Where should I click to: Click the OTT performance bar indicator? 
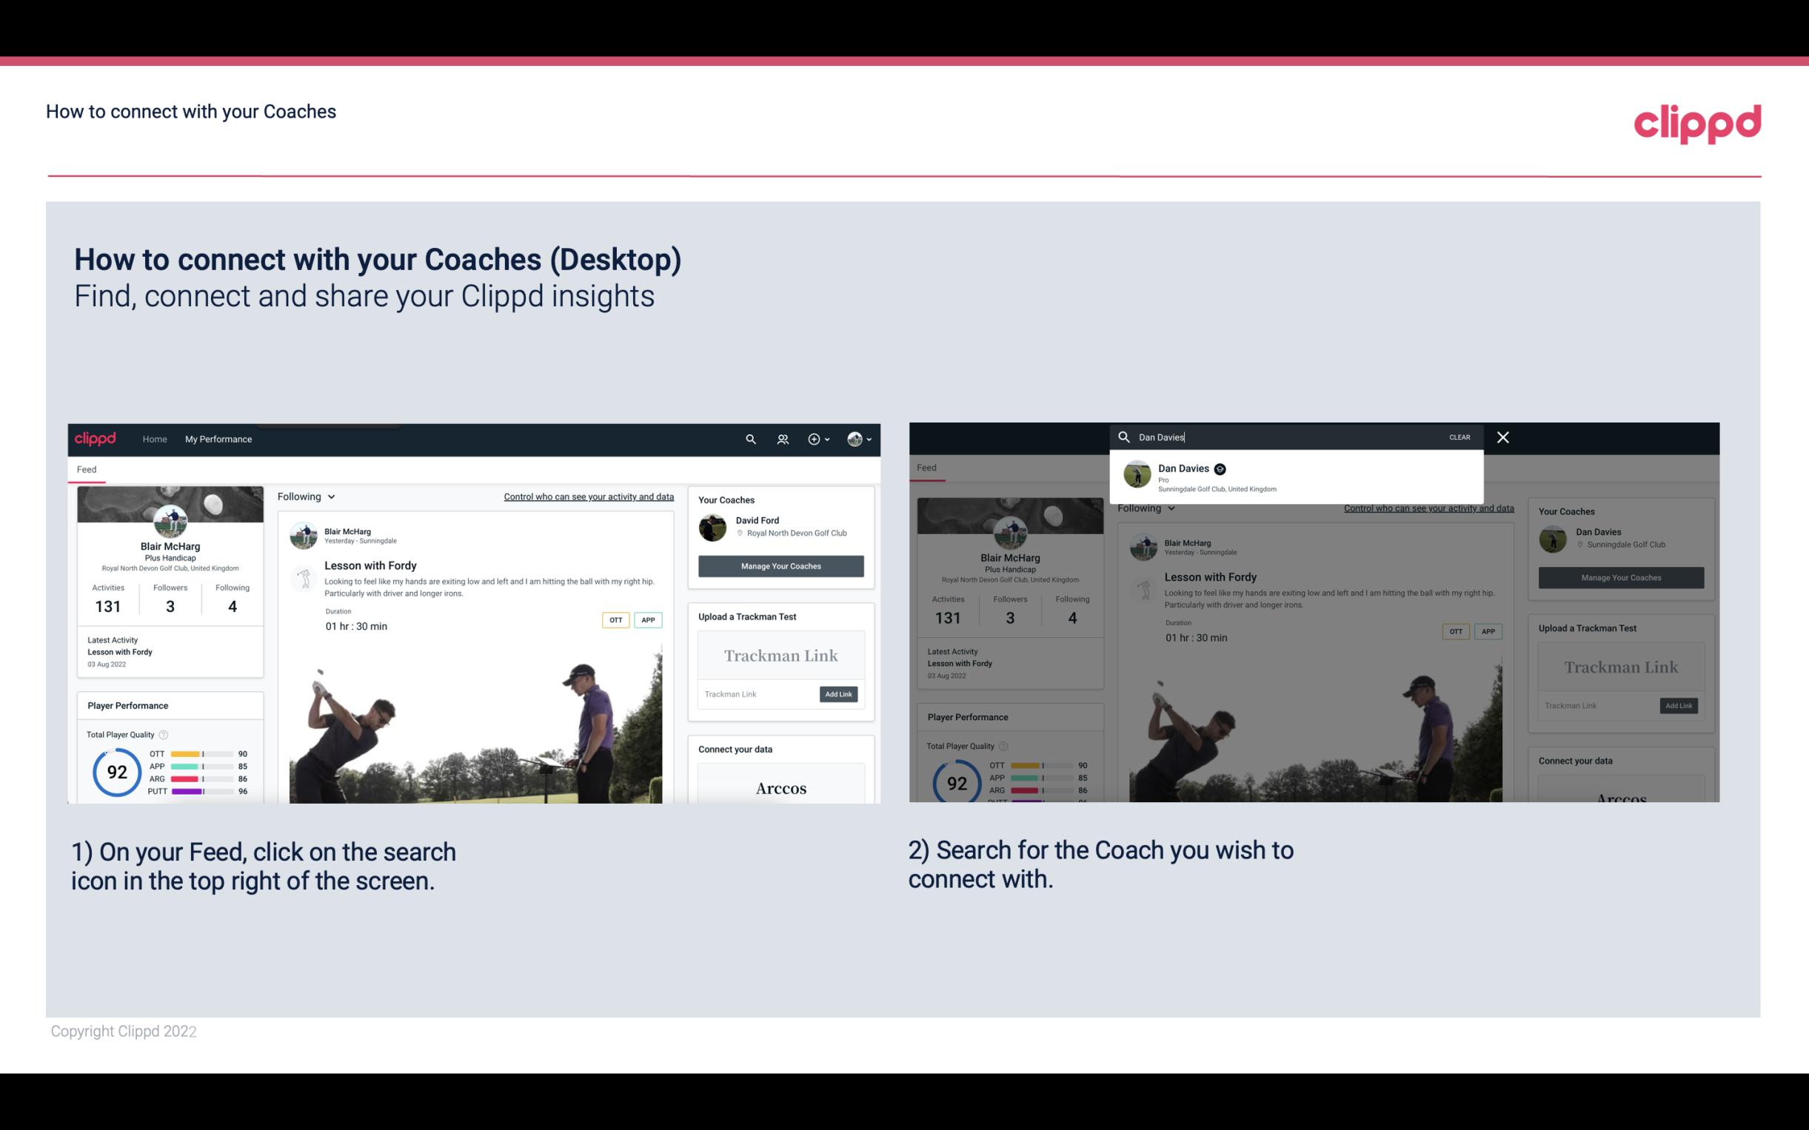pos(201,754)
